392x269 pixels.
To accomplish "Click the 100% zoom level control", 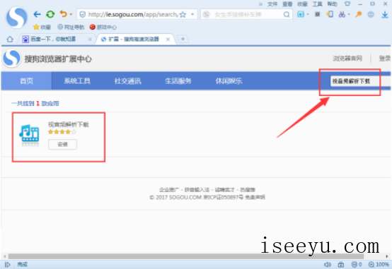I will [379, 264].
